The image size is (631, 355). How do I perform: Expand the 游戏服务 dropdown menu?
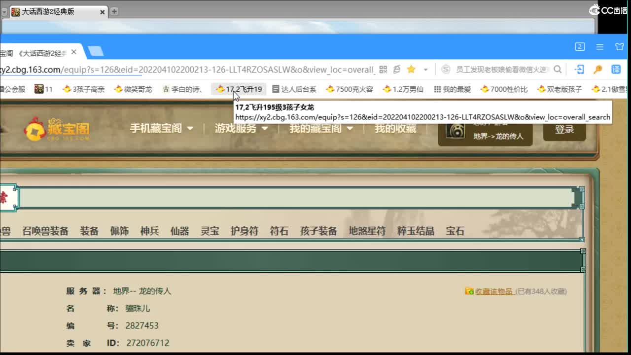coord(242,129)
